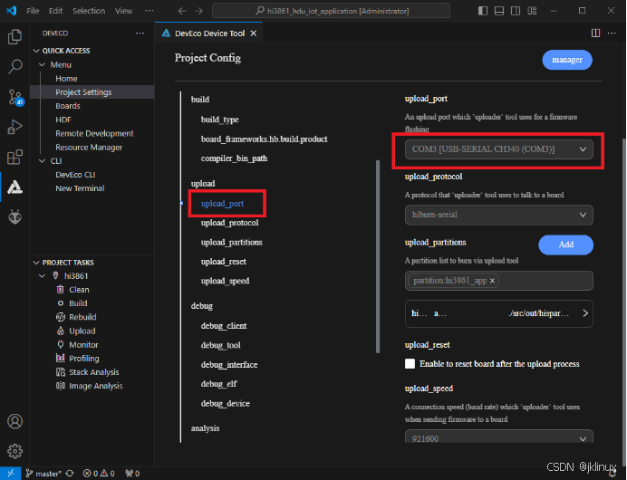
Task: Click the manager button
Action: 567,60
